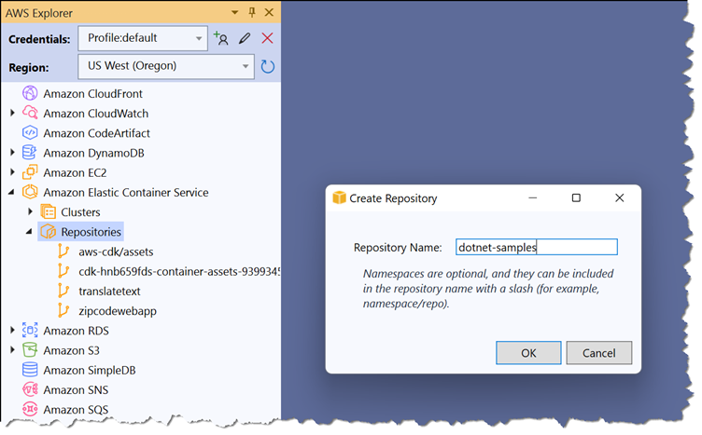The width and height of the screenshot is (702, 435).
Task: Click the add credentials profile icon
Action: point(220,38)
